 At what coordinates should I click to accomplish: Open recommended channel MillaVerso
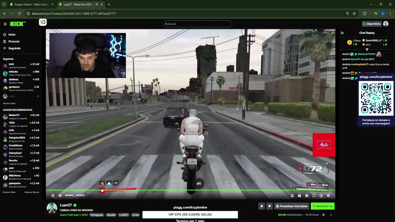21,177
